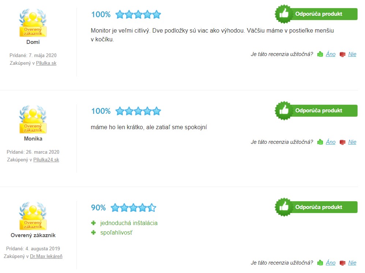Click Odporúča produkt badge in Domi's review
365x273 pixels.
316,14
